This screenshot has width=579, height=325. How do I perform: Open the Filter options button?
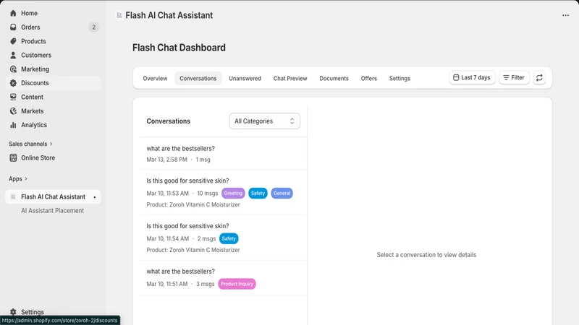514,78
